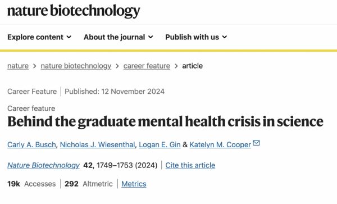Open the Explore content menu
Viewport: 337px width, 204px height.
(39, 37)
